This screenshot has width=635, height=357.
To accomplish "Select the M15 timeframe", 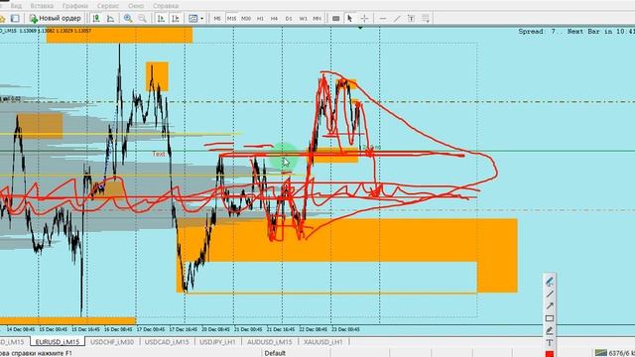I will 231,18.
